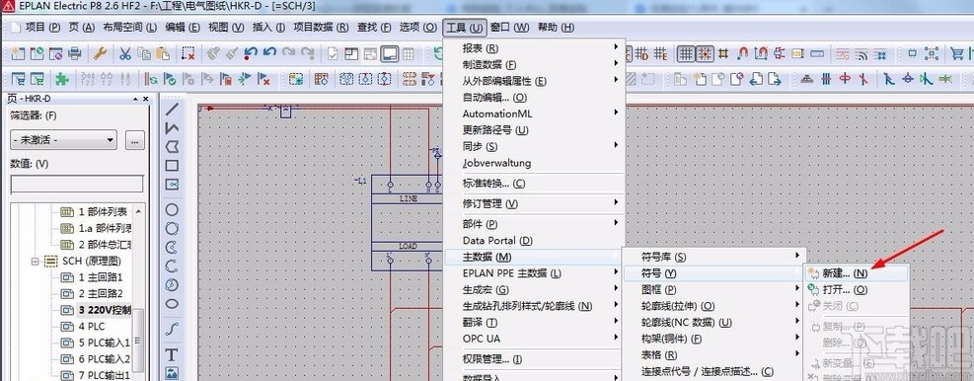This screenshot has height=381, width=974.
Task: Select the text T tool
Action: tap(172, 355)
